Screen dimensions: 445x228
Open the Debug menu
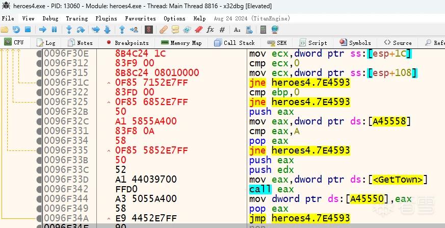tap(50, 18)
